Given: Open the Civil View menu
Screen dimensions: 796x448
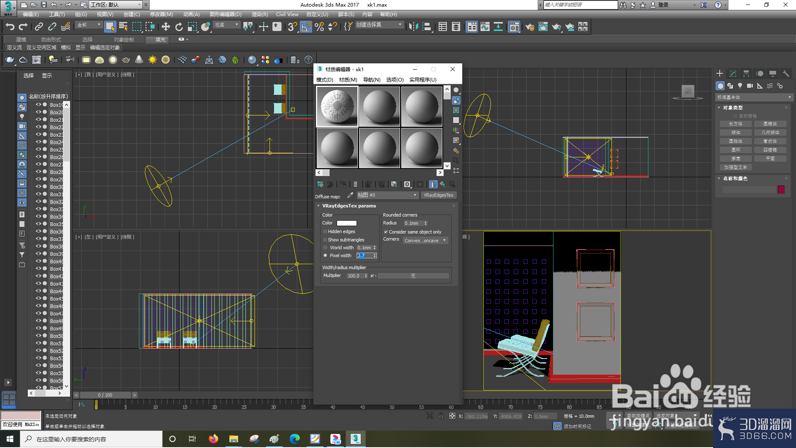Looking at the screenshot, I should tap(287, 14).
